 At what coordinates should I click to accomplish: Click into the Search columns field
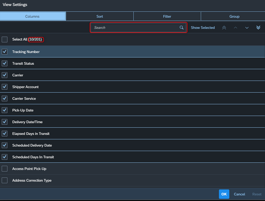tap(138, 28)
